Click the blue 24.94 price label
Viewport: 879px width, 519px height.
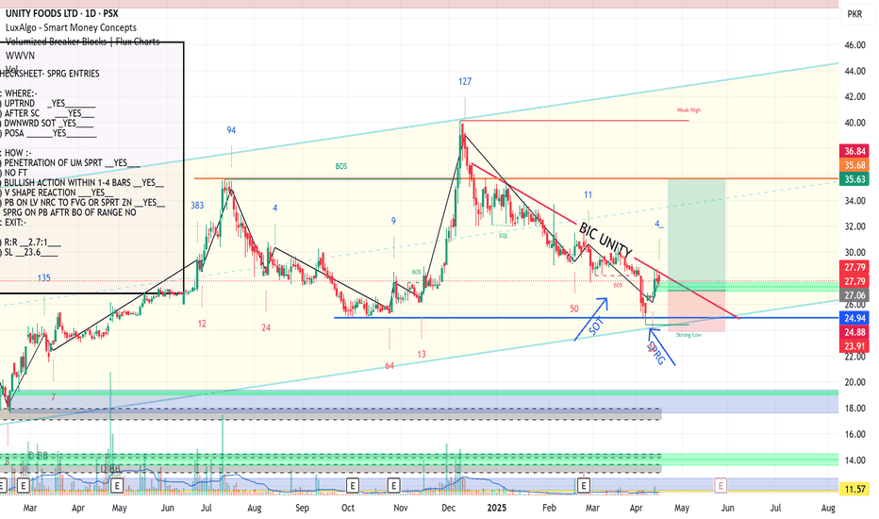(854, 318)
